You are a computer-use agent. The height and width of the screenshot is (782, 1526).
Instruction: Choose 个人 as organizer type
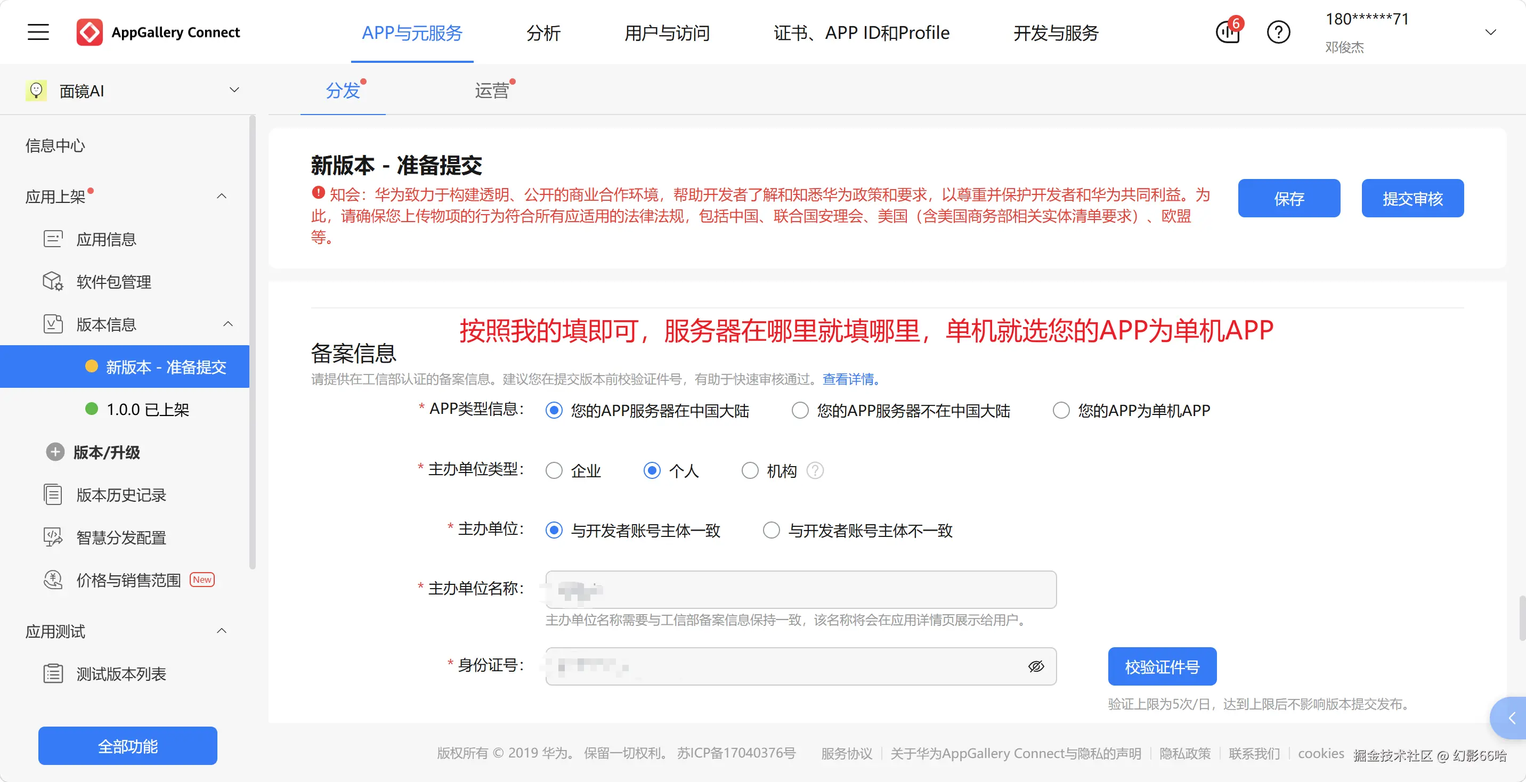click(x=652, y=470)
